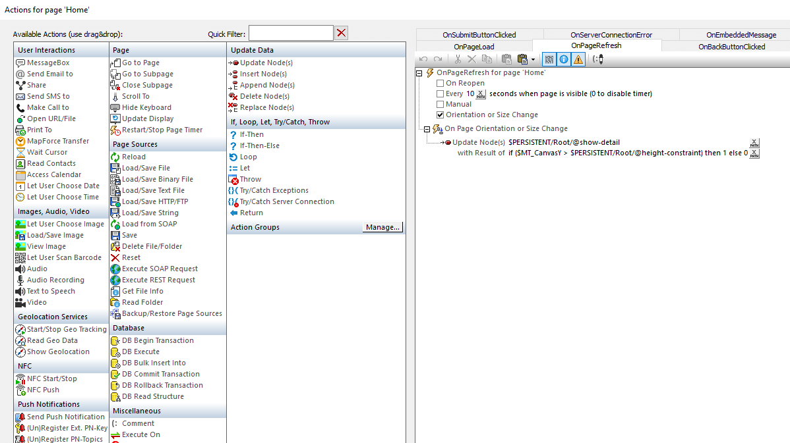The width and height of the screenshot is (790, 443).
Task: Click the red X clear filter button
Action: coord(341,34)
